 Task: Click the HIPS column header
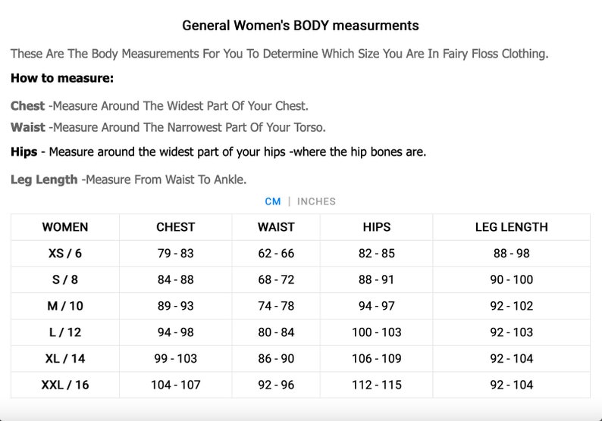click(x=377, y=227)
